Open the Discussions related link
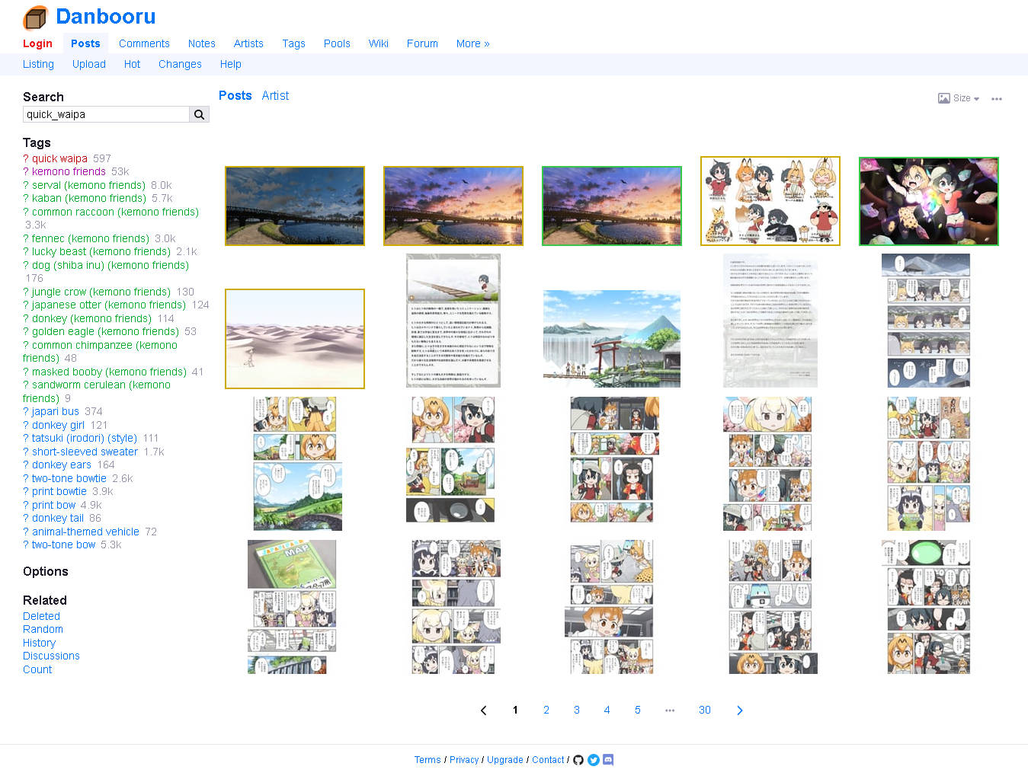 pos(51,656)
